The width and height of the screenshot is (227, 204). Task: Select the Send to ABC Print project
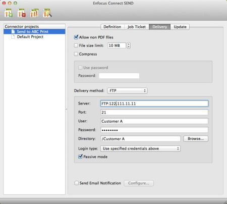pos(34,31)
